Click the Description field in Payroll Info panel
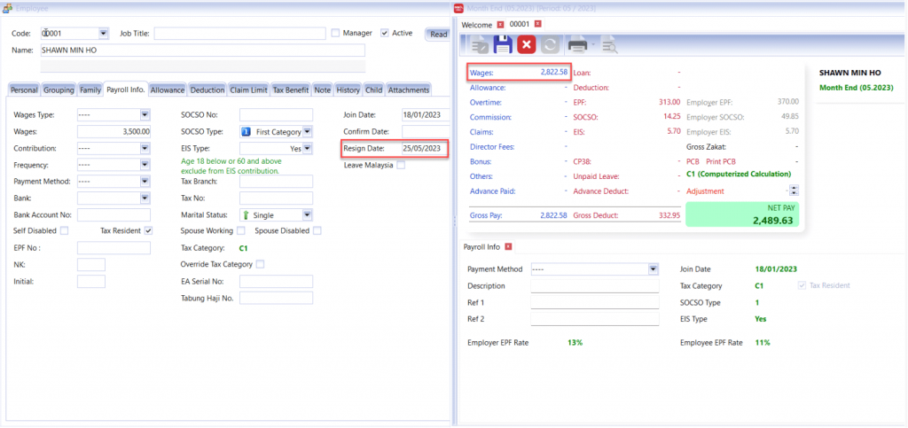This screenshot has height=428, width=908. [595, 285]
